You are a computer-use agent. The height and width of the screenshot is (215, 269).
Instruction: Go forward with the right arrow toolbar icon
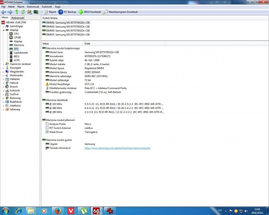point(10,12)
